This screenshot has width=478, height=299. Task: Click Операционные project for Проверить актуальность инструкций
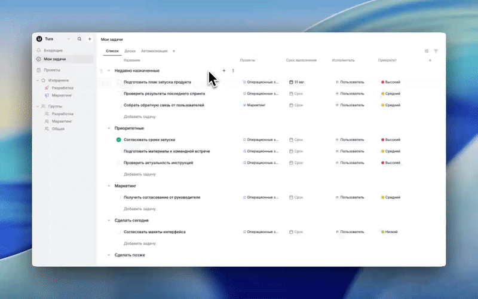(261, 163)
